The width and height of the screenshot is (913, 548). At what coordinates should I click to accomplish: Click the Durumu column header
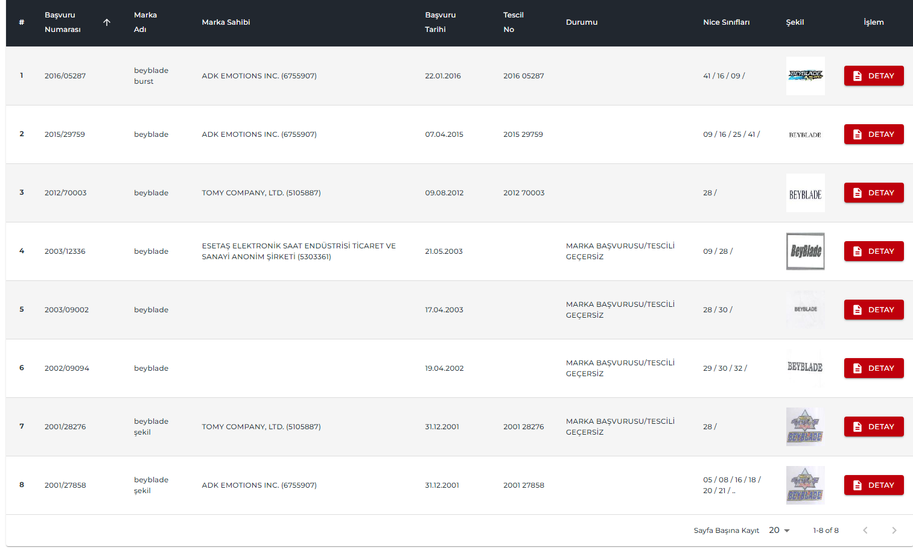point(582,22)
